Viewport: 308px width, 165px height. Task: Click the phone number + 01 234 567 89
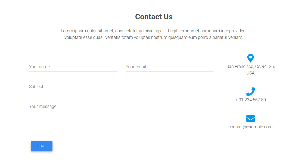(250, 100)
